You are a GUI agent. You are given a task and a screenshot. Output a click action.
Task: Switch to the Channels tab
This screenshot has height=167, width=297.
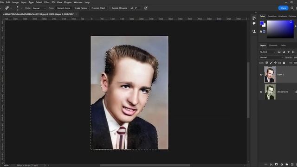pos(273,45)
